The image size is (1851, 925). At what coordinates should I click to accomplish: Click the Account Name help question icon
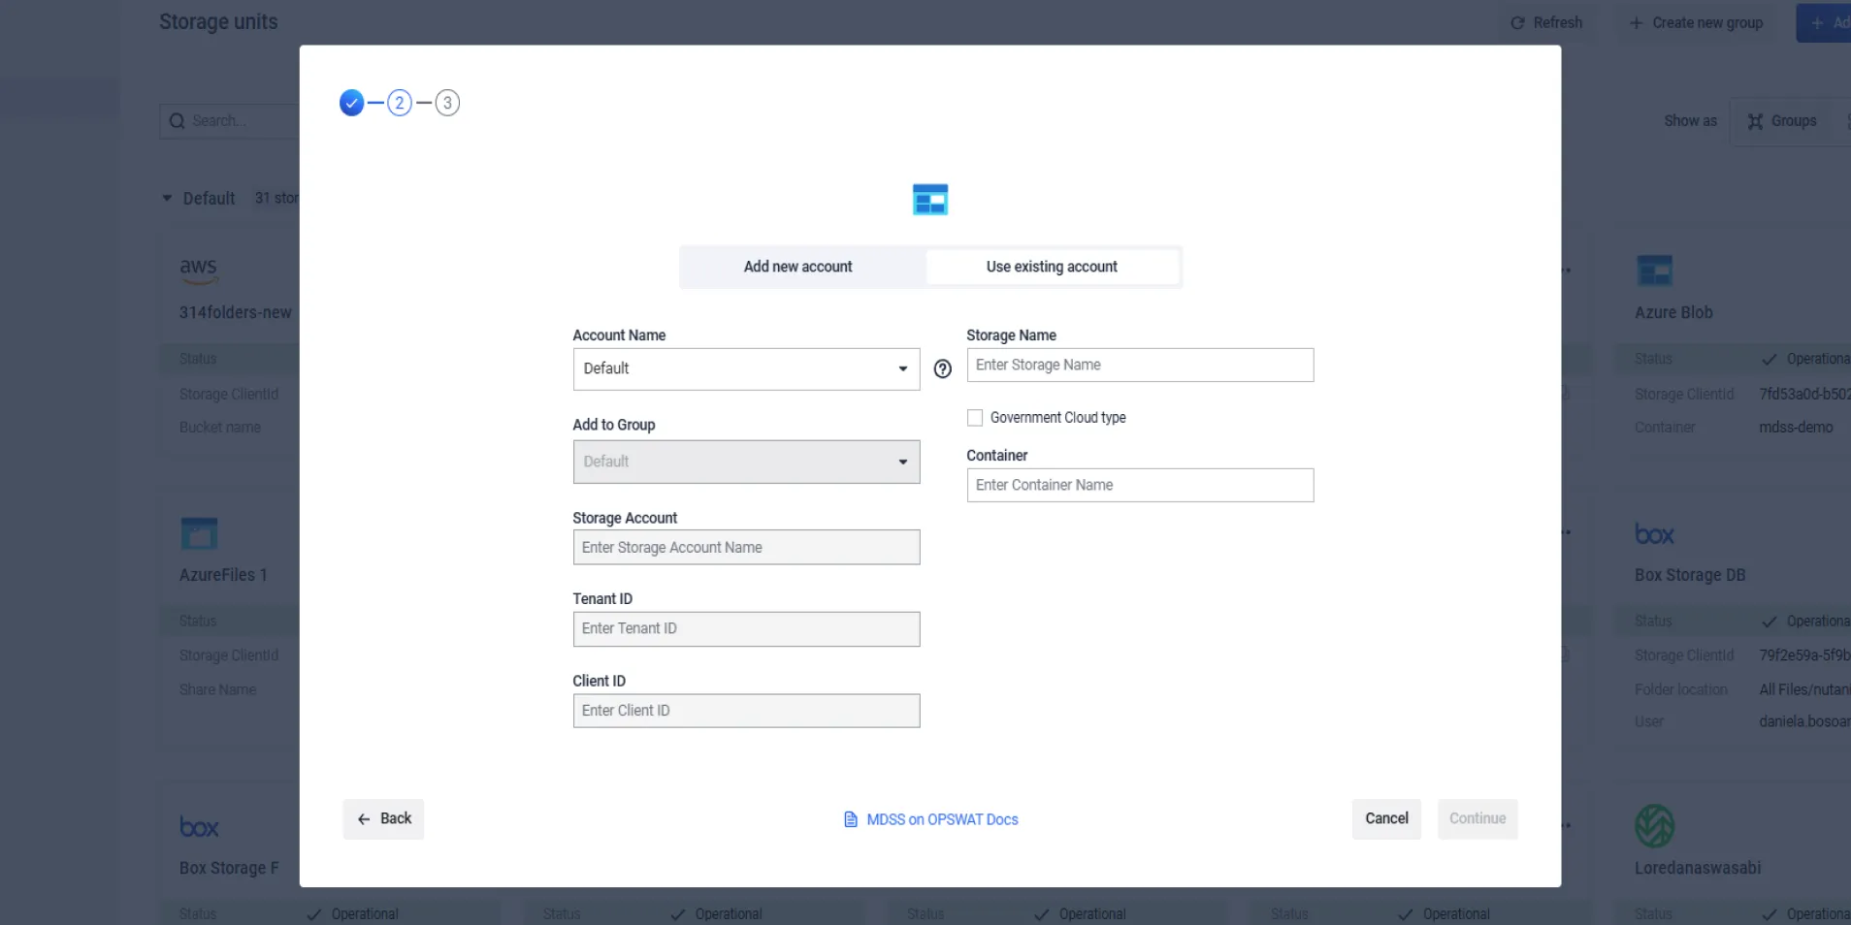[942, 369]
